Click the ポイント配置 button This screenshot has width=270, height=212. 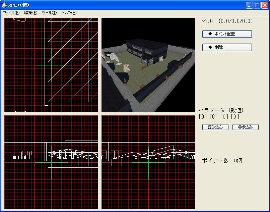(x=227, y=34)
